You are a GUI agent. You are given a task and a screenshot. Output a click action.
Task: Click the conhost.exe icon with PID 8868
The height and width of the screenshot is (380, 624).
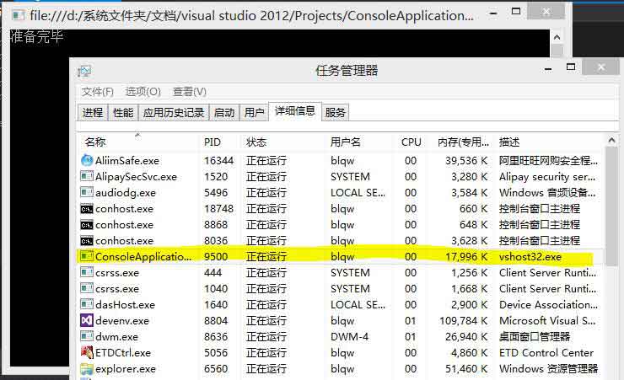point(87,225)
